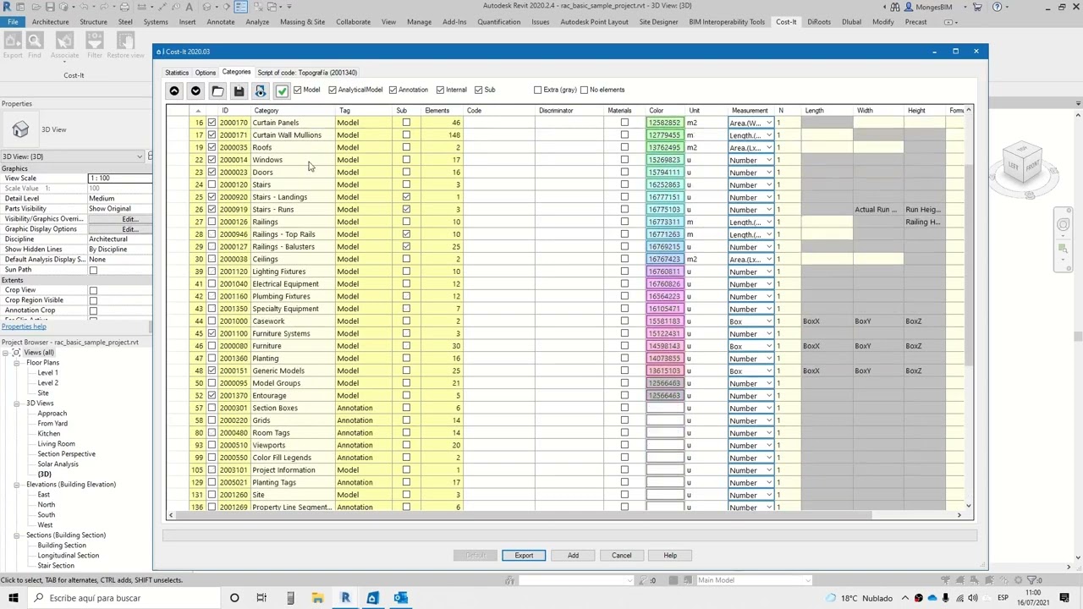Open Measurement dropdown for Generic Models row
The image size is (1083, 609).
pyautogui.click(x=768, y=371)
